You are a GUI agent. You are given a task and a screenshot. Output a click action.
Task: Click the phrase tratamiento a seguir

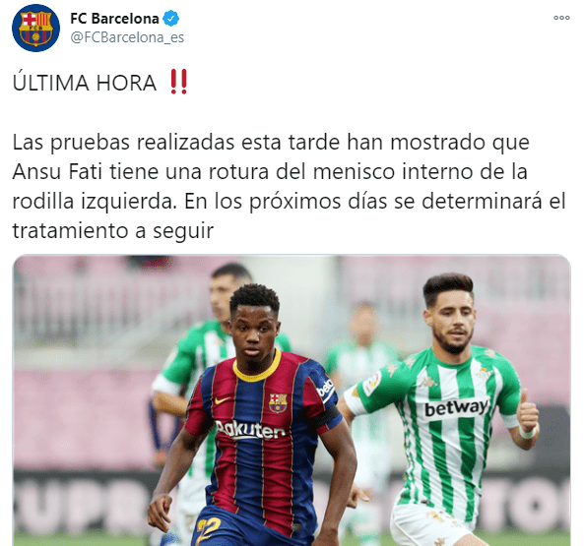coord(113,231)
